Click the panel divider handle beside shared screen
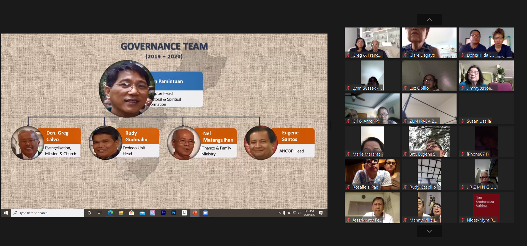The width and height of the screenshot is (527, 246). 329,125
